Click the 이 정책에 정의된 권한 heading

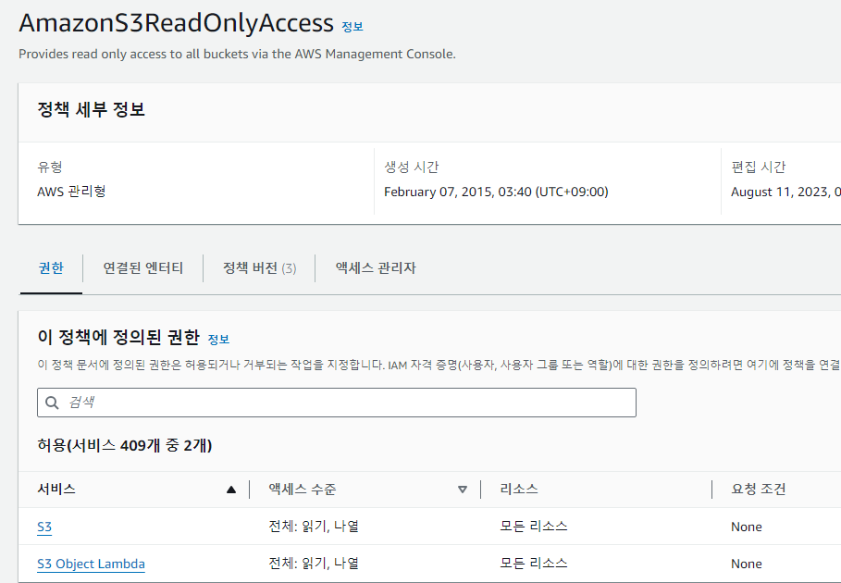coord(118,338)
